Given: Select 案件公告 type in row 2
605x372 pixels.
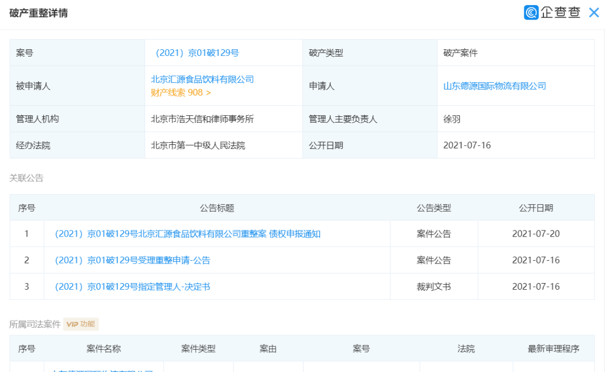Looking at the screenshot, I should coord(434,260).
